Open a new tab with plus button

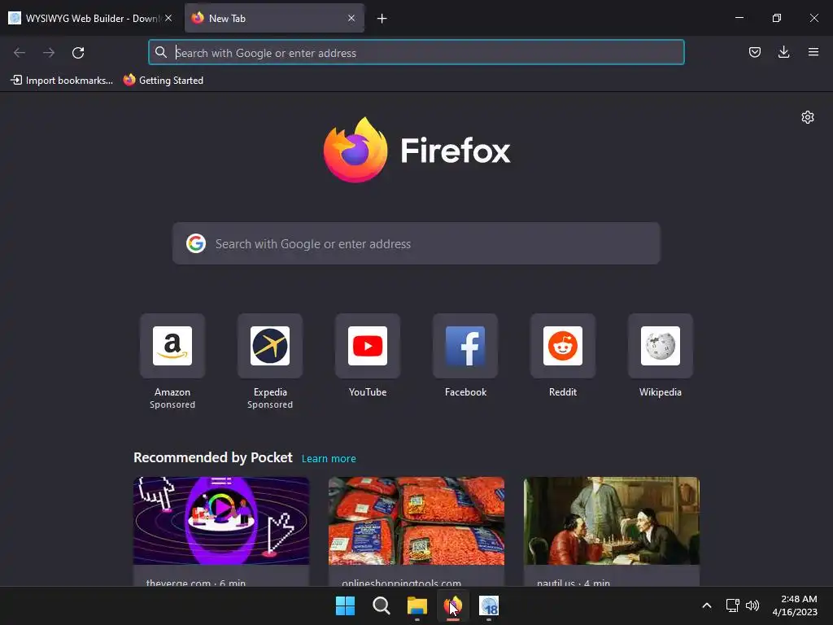pos(382,19)
